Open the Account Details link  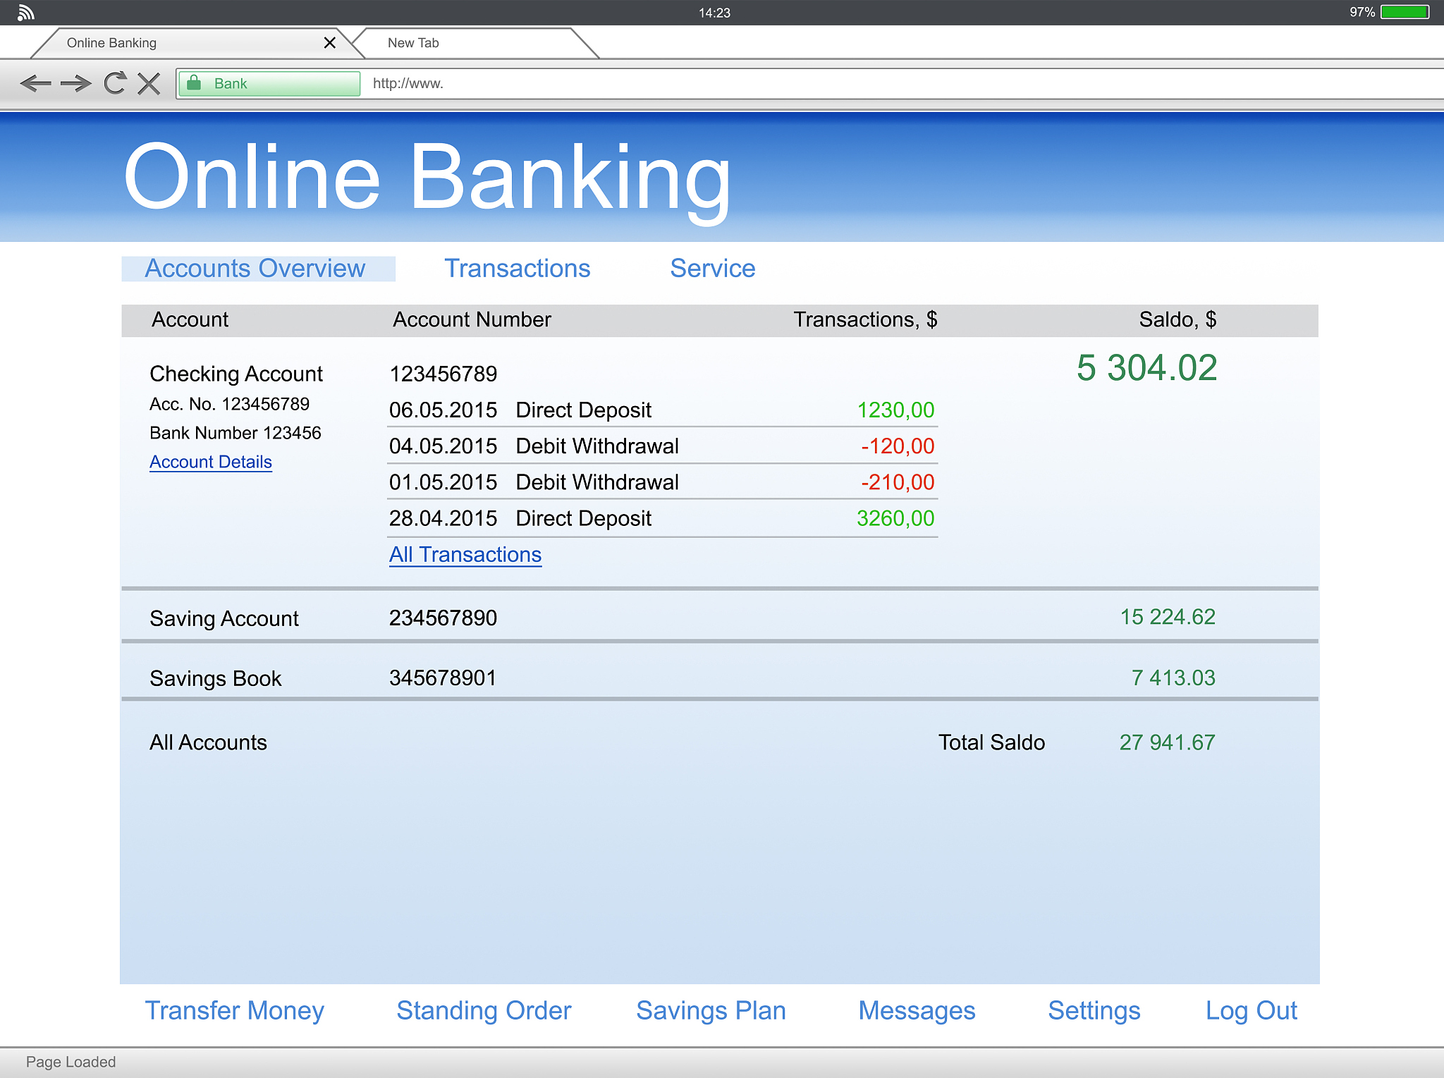(x=211, y=462)
